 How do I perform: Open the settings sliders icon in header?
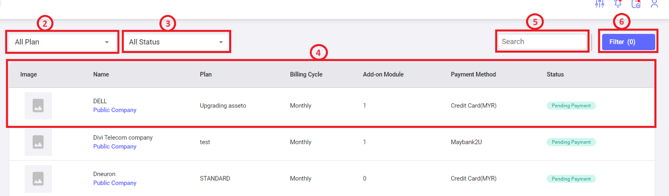600,4
